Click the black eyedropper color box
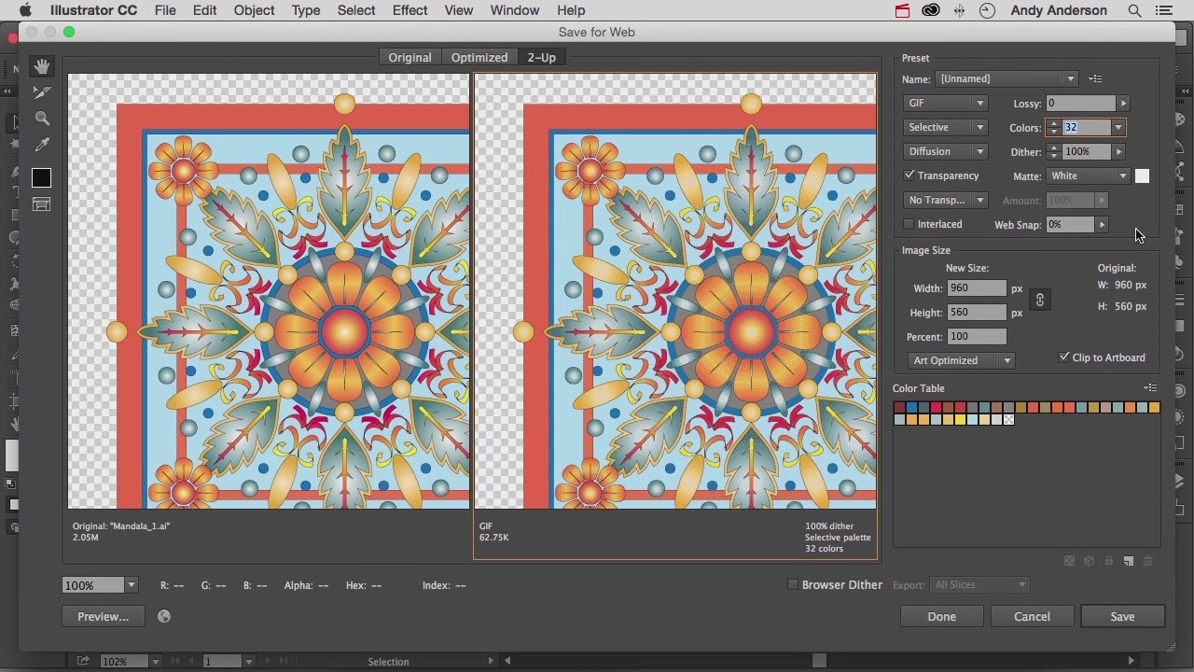The width and height of the screenshot is (1194, 672). click(x=41, y=177)
